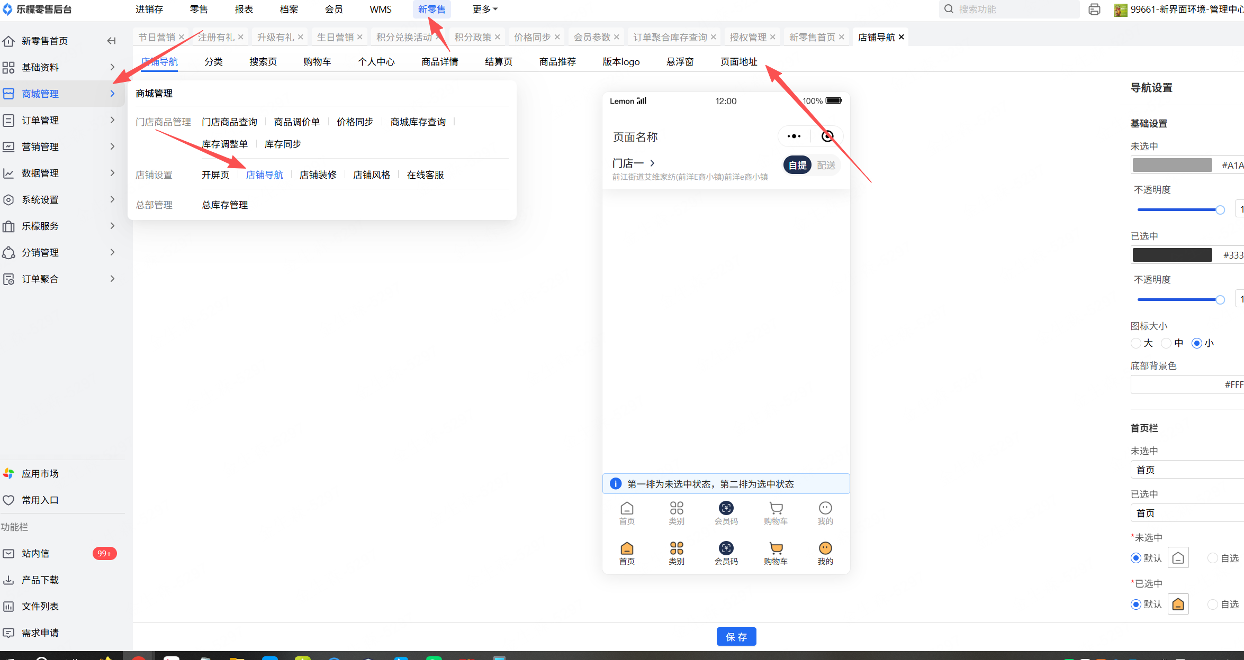
Task: Select the 大 icon size radio
Action: [x=1136, y=343]
